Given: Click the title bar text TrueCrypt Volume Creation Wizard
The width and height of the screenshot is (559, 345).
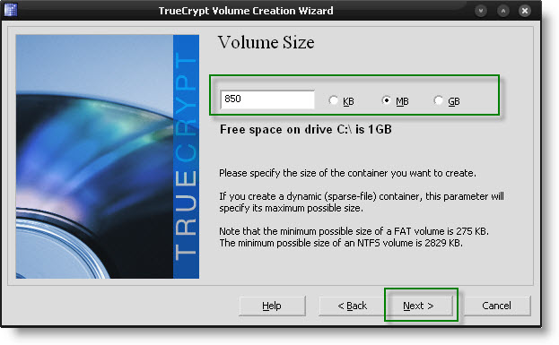Looking at the screenshot, I should coord(246,11).
